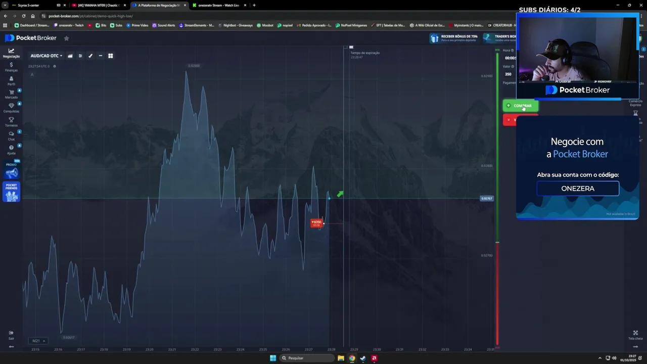The width and height of the screenshot is (647, 364).
Task: Click the Windows Start button
Action: (x=273, y=358)
